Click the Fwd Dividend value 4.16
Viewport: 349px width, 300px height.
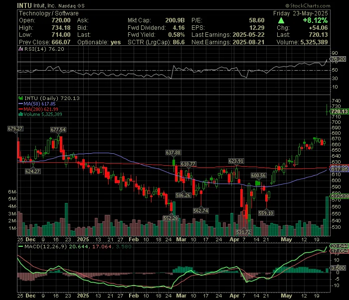coord(178,28)
